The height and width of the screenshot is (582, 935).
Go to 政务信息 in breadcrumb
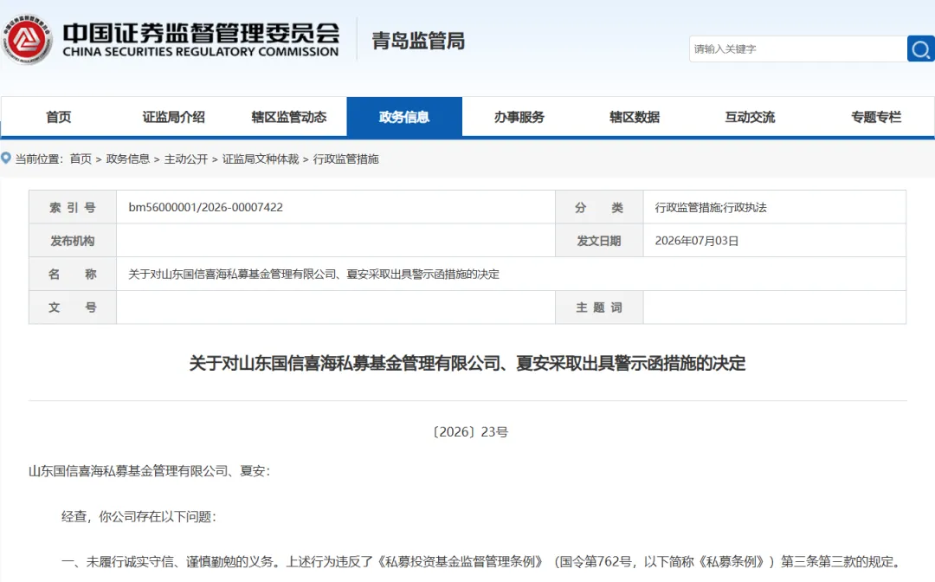[127, 158]
